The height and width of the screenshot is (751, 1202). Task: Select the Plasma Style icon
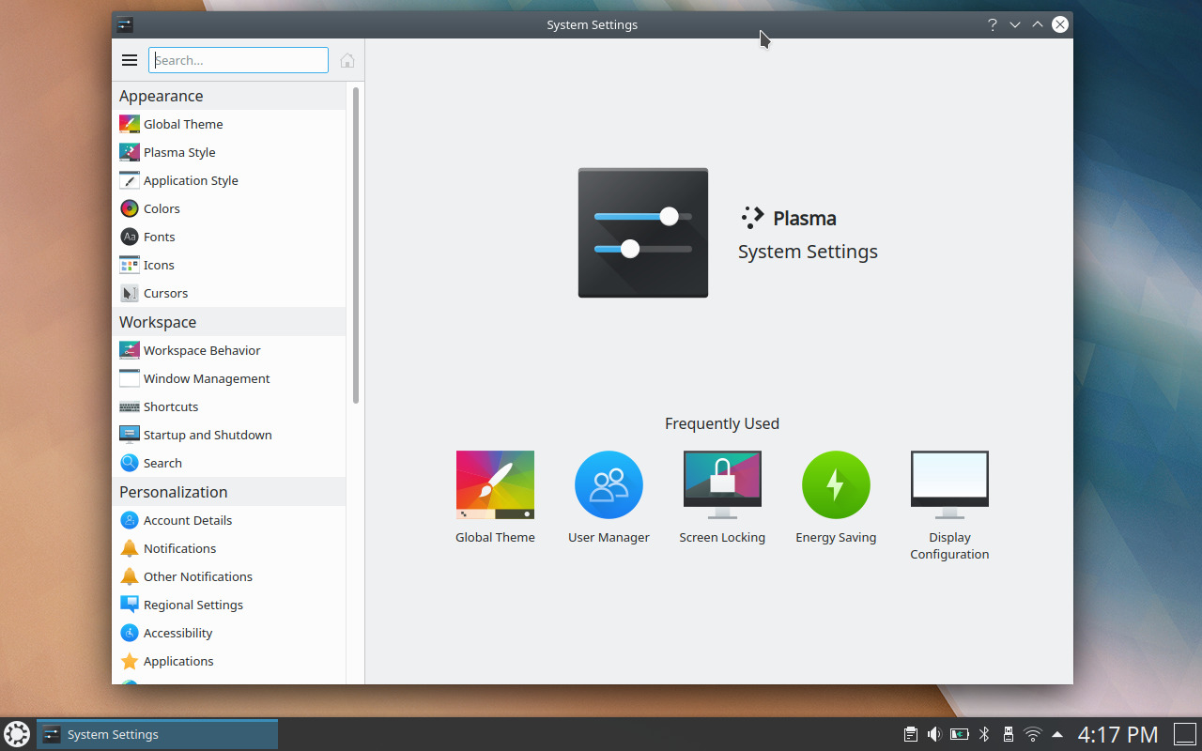[129, 151]
